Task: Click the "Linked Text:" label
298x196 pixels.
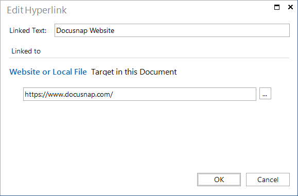Action: [28, 30]
